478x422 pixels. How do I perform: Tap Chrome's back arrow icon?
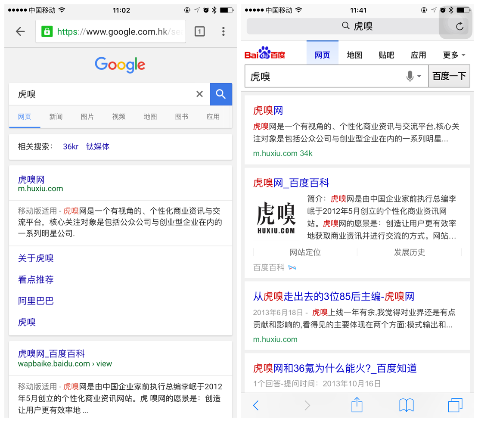[x=20, y=31]
